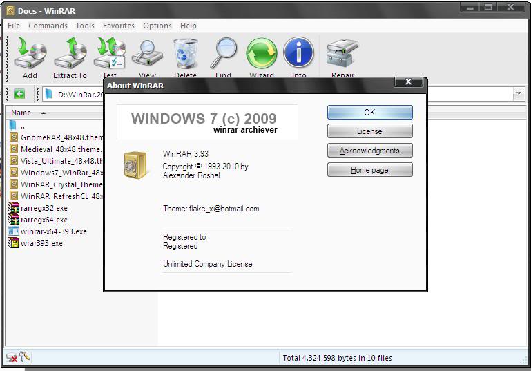Click the Repair toolbar icon
This screenshot has height=371, width=531.
[x=342, y=53]
